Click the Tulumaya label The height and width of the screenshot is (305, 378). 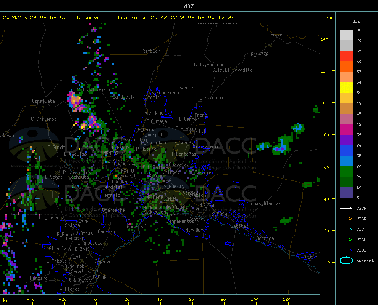click(157, 121)
